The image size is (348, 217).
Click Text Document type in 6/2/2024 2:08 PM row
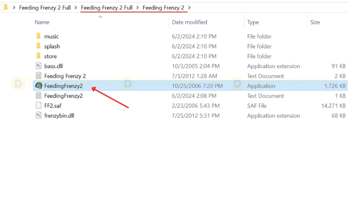point(265,96)
